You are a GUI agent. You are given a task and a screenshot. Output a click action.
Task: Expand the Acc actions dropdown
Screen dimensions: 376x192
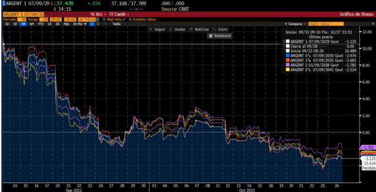99,14
